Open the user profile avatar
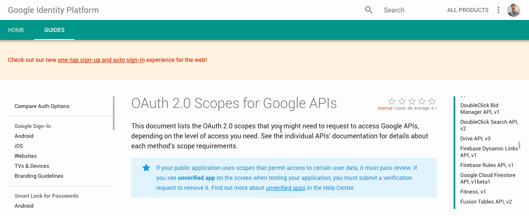The image size is (529, 216). [x=514, y=10]
